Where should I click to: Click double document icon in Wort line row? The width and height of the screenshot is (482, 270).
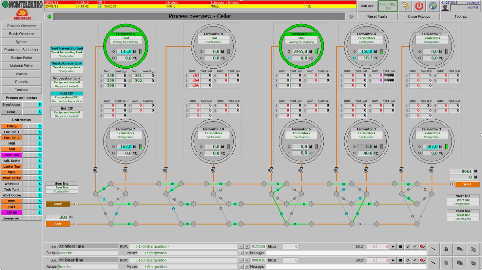point(460,249)
